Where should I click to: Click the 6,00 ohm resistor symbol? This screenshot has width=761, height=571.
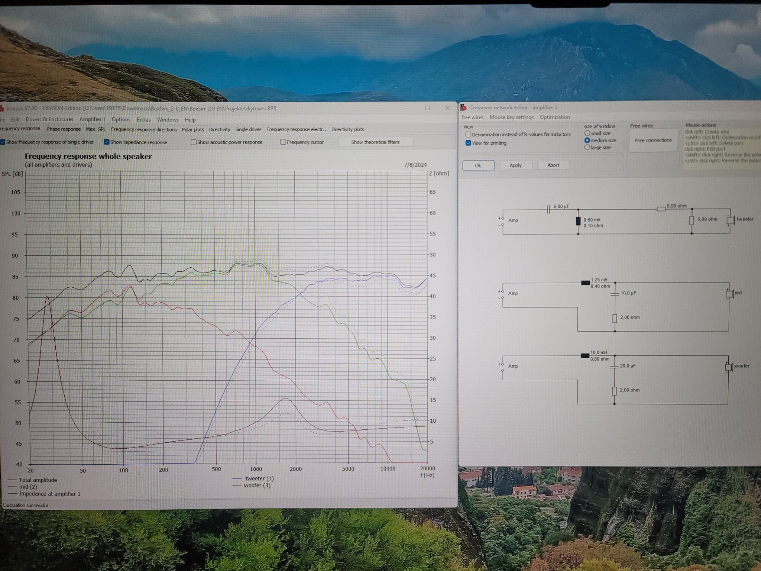[x=661, y=209]
